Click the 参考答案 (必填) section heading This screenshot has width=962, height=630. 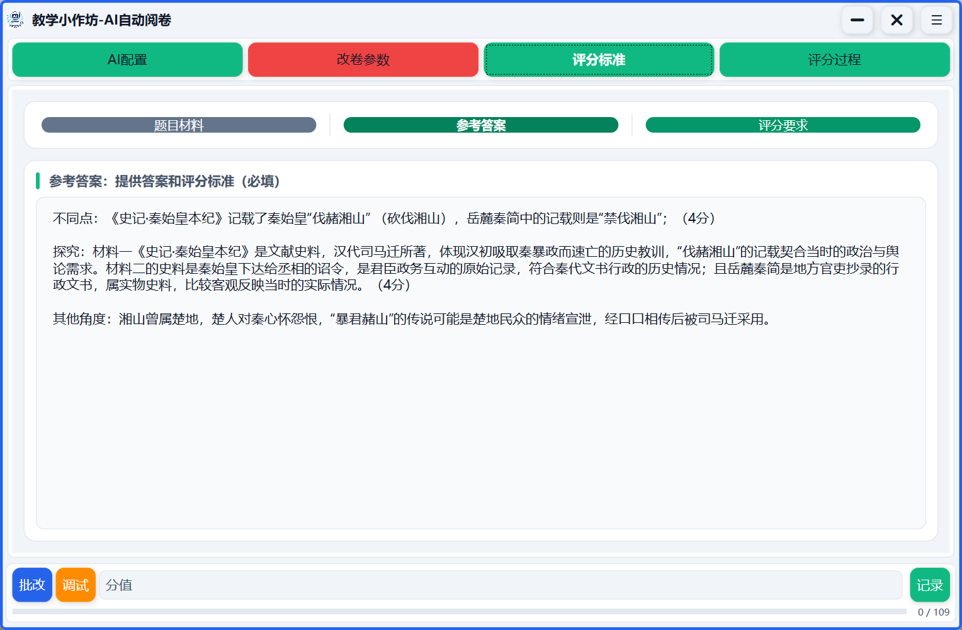[x=164, y=181]
